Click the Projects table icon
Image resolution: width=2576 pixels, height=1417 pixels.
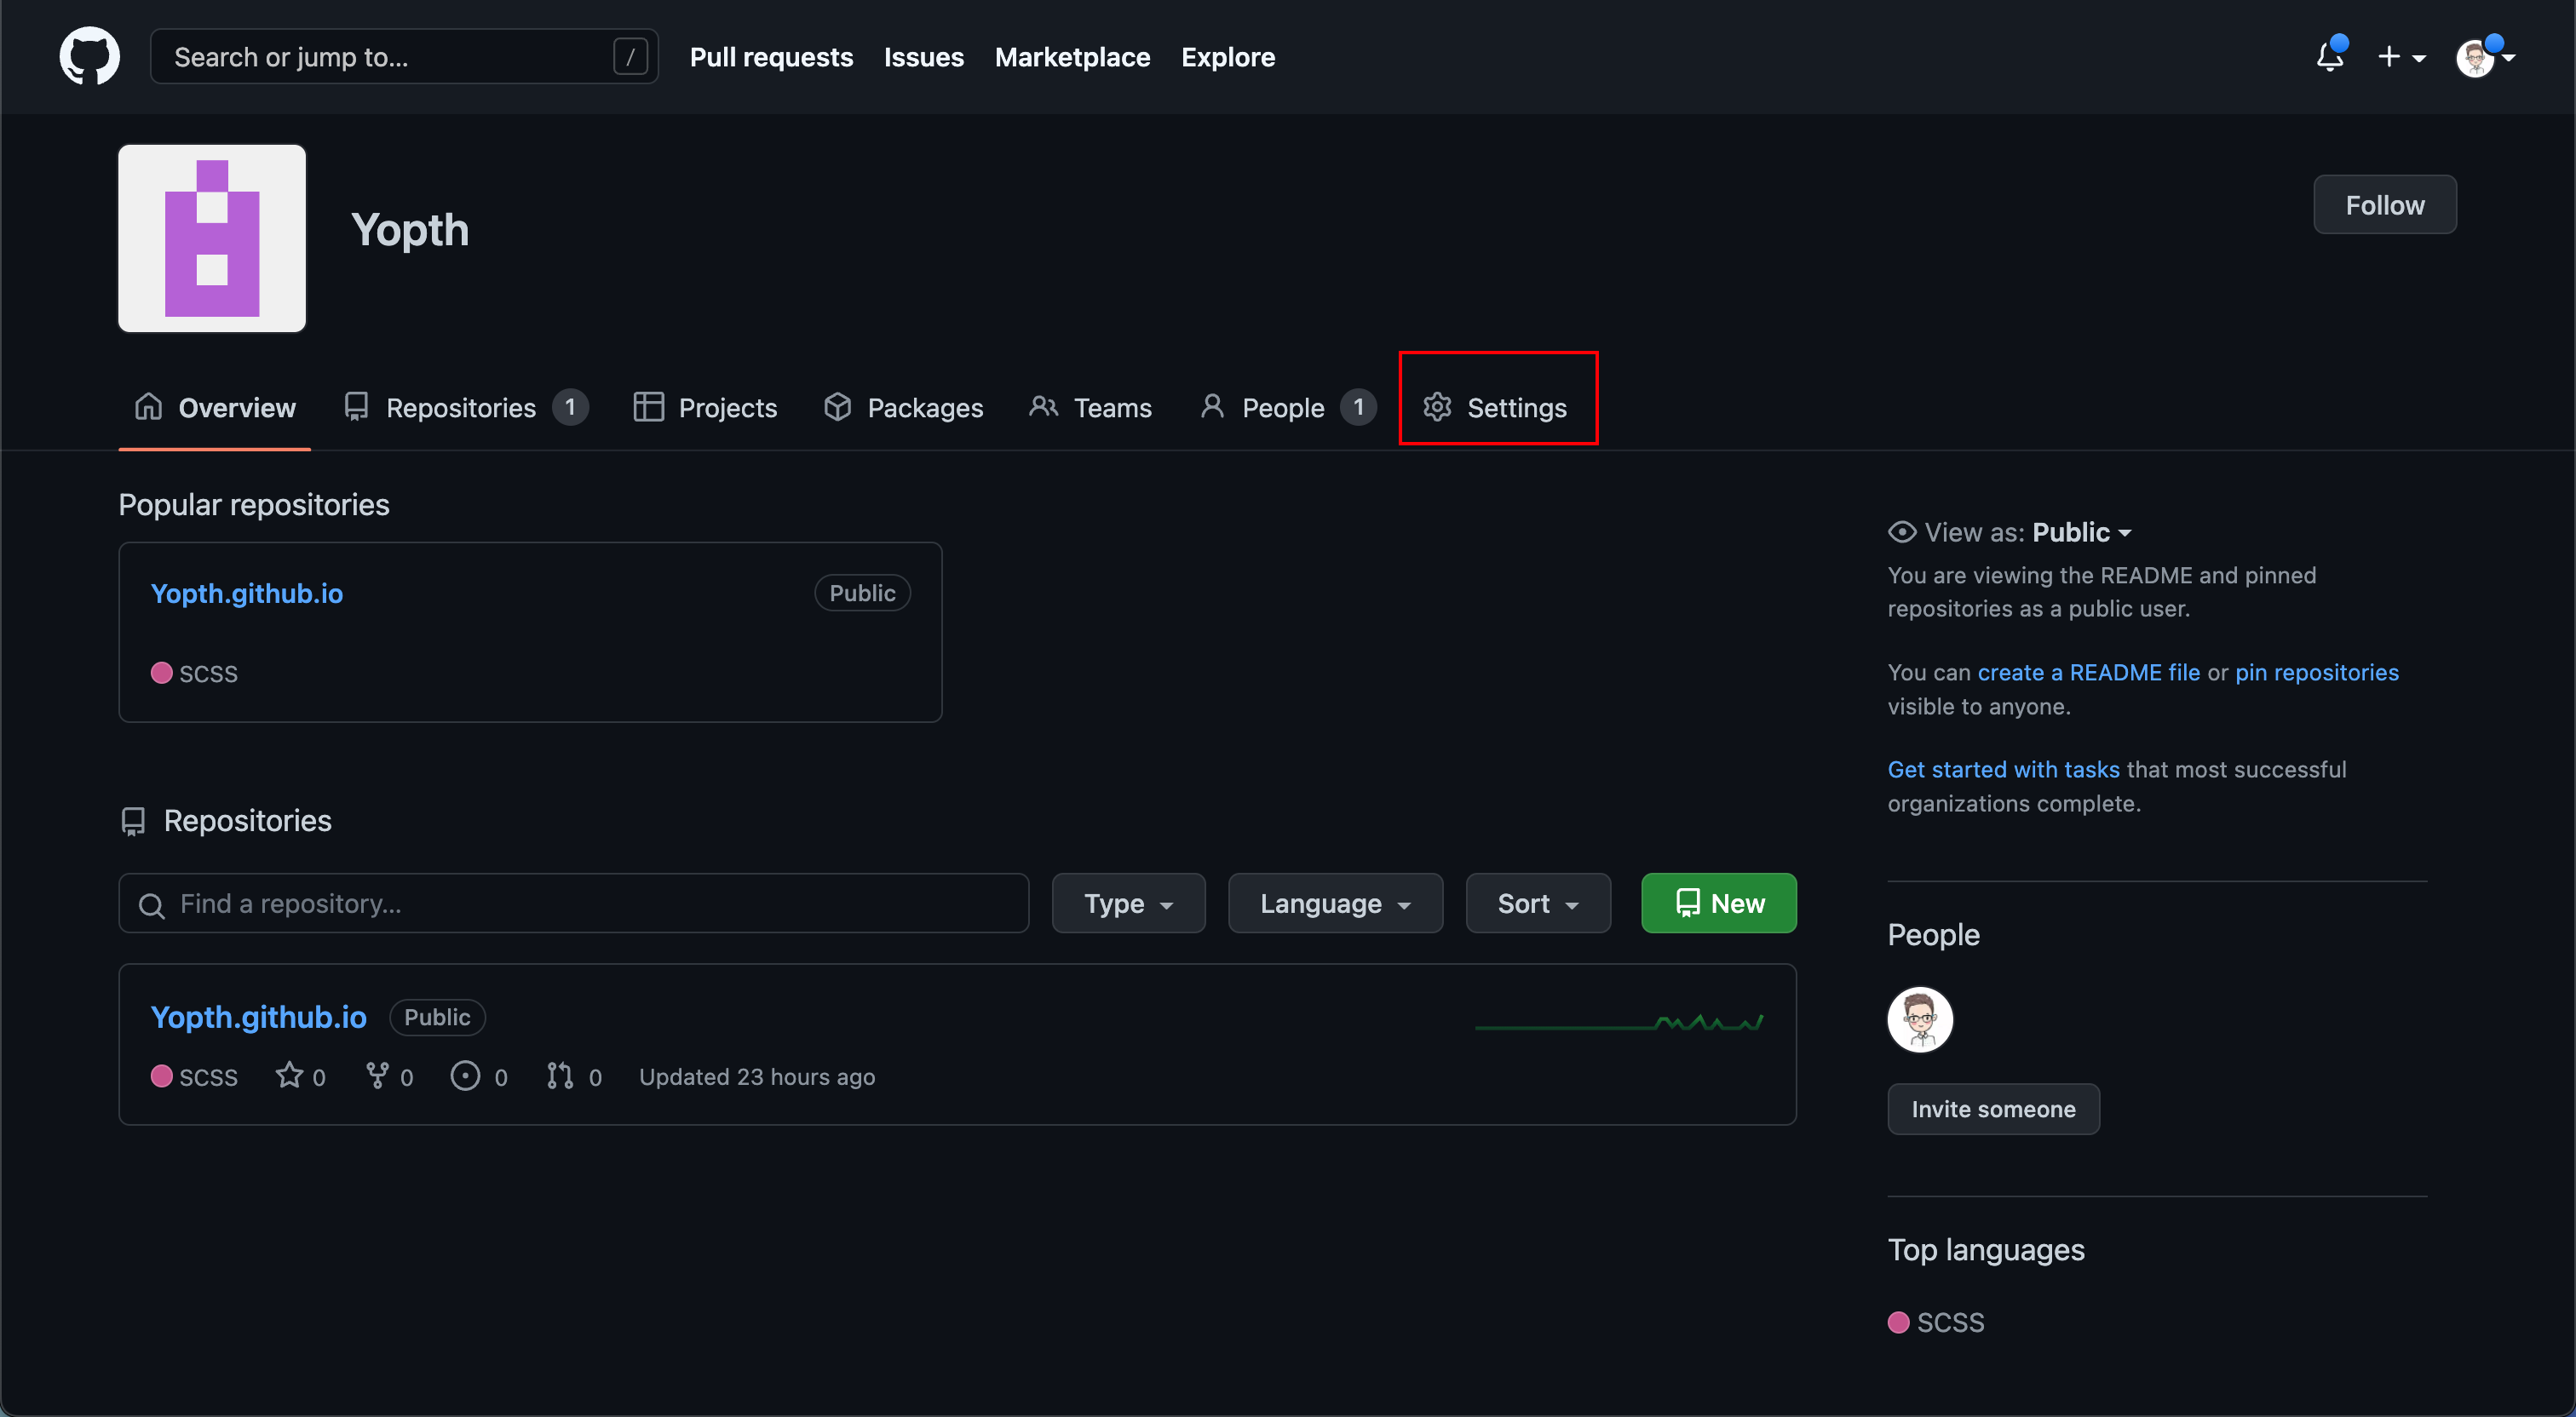click(648, 407)
